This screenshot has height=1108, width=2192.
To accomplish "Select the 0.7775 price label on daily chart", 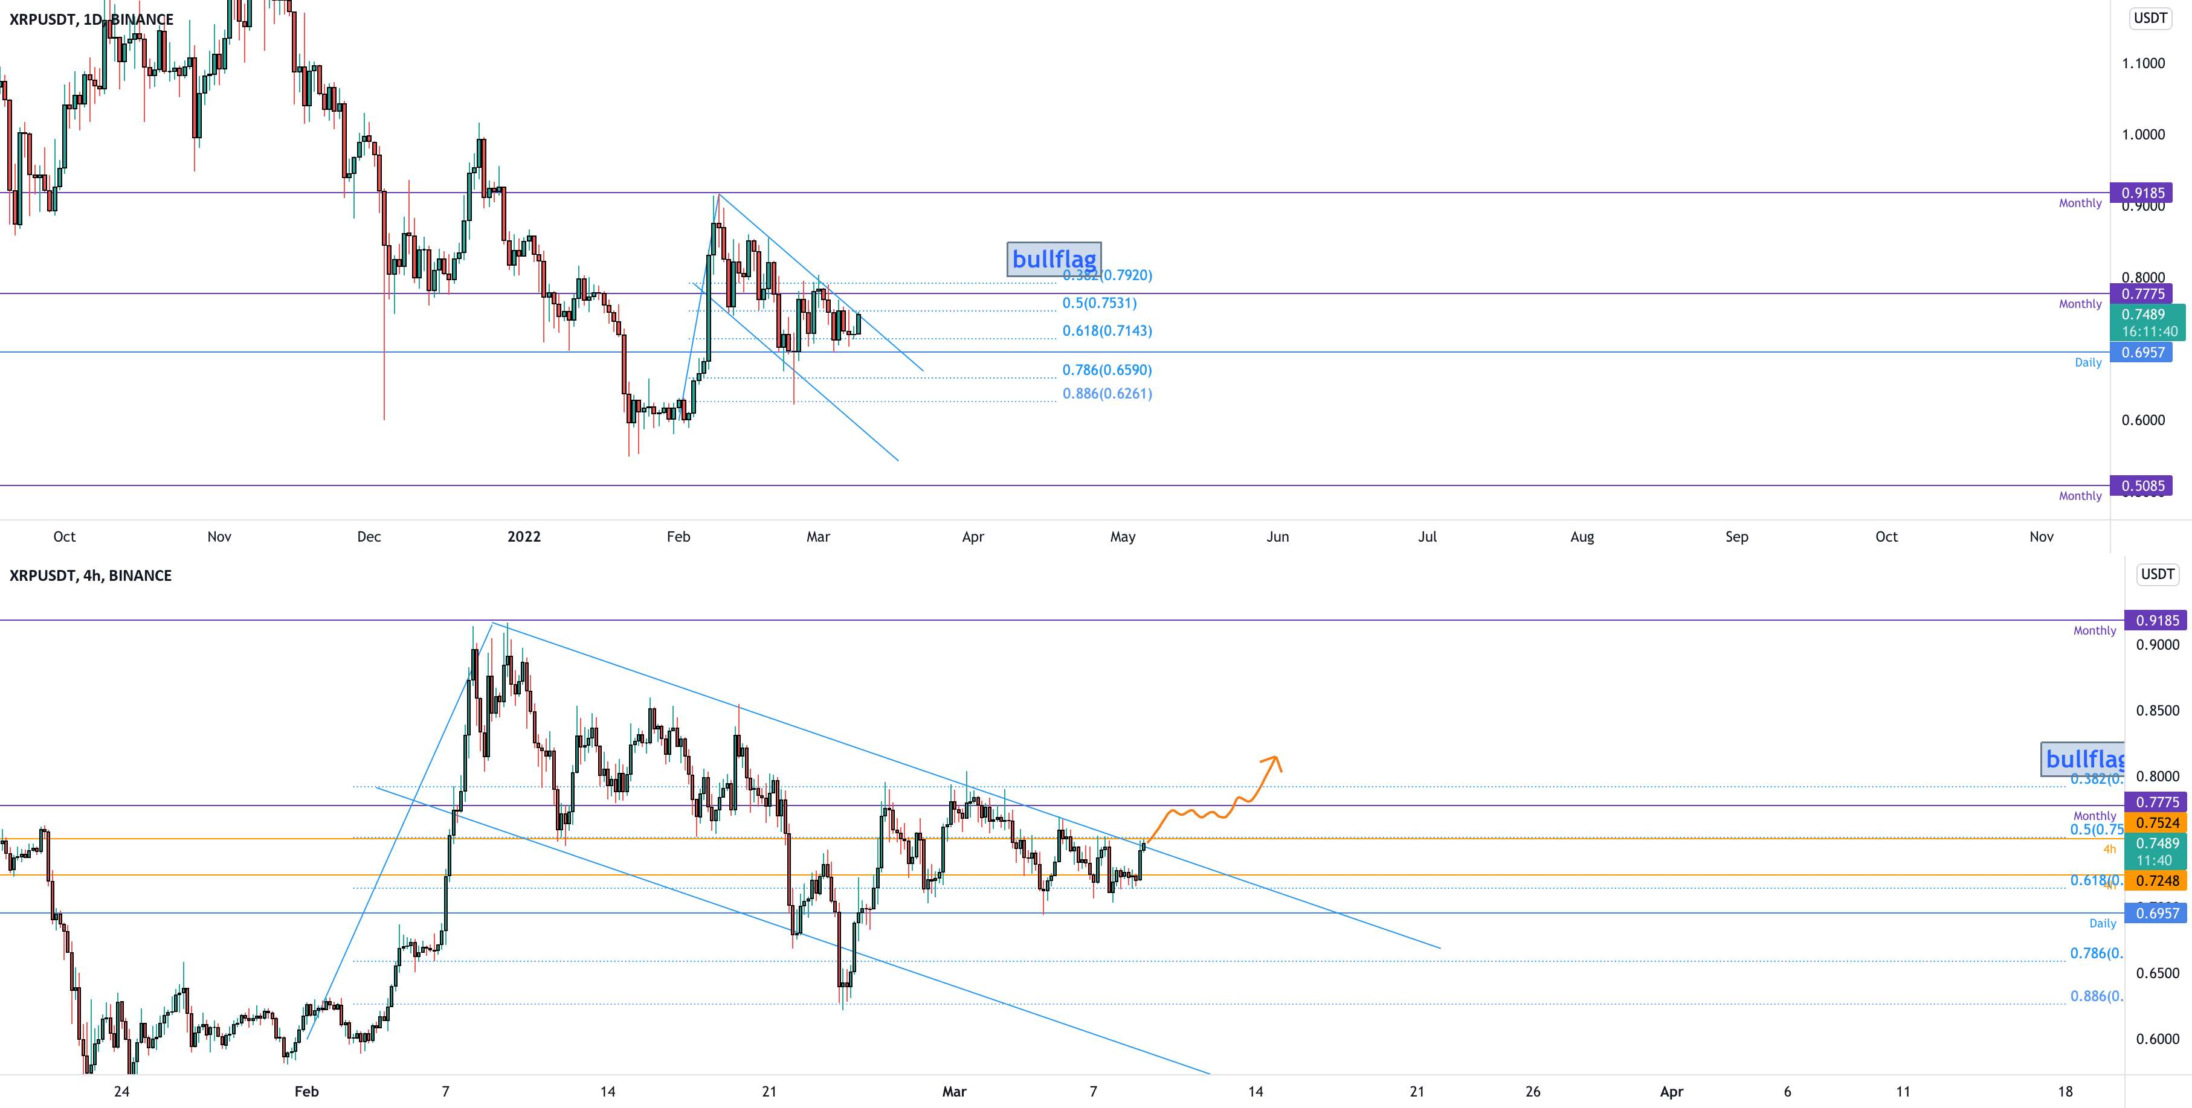I will 2142,294.
